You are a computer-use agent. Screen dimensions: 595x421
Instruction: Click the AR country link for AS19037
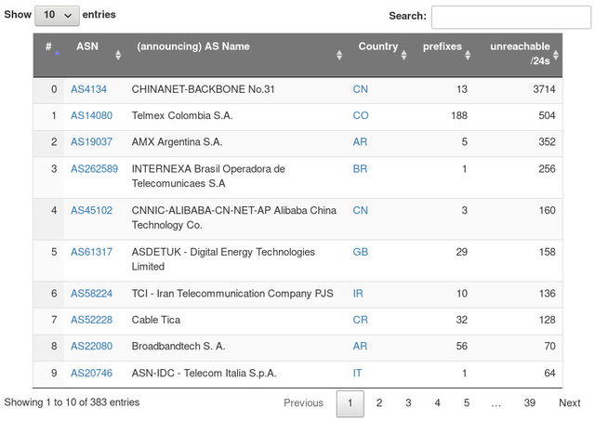click(x=360, y=142)
